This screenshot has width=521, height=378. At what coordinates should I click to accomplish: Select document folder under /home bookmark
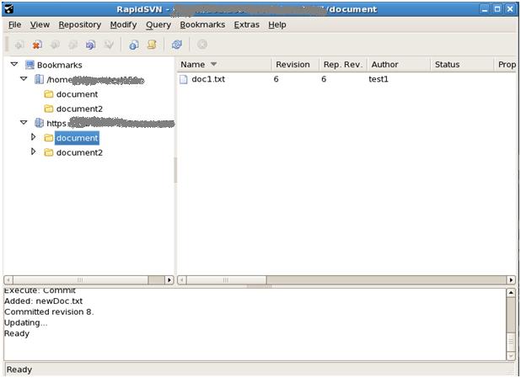click(x=77, y=94)
